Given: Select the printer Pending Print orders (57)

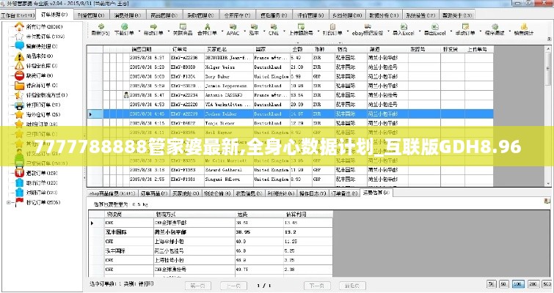Looking at the screenshot, I should tap(37, 105).
